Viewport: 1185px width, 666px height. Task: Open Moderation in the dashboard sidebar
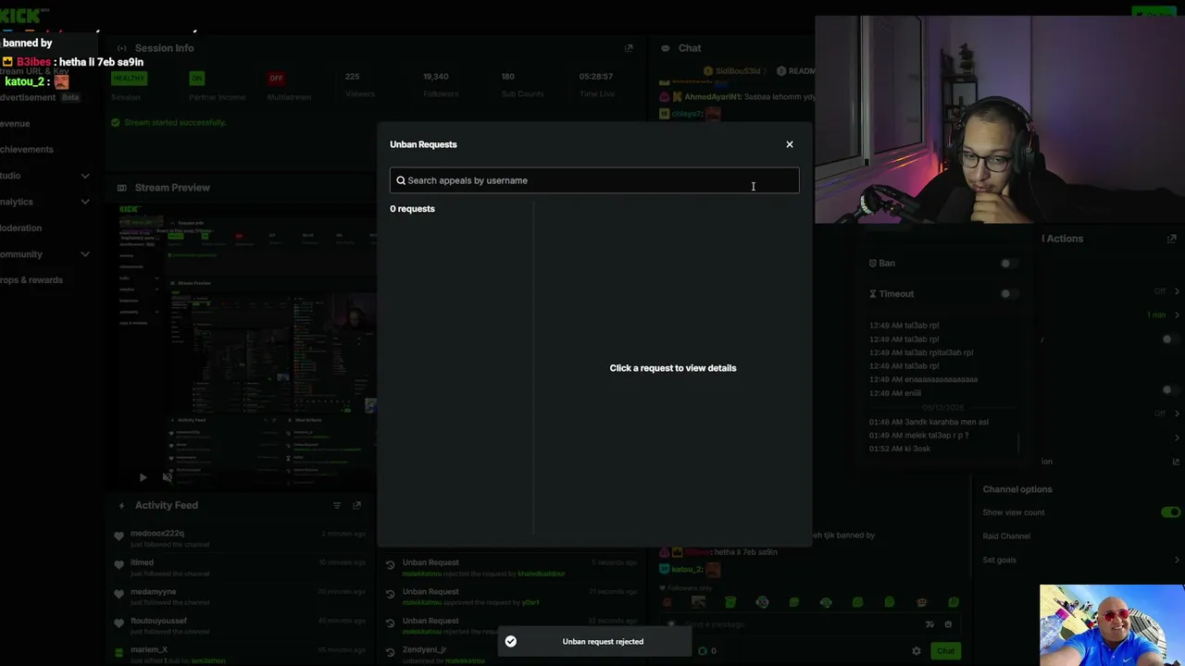[x=20, y=228]
